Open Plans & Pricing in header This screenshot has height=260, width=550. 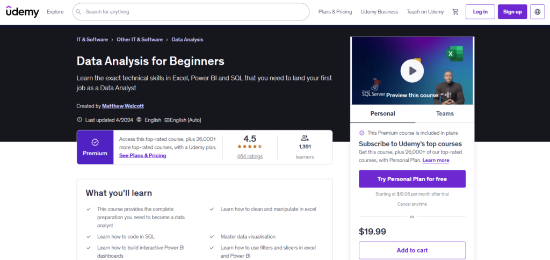click(335, 12)
